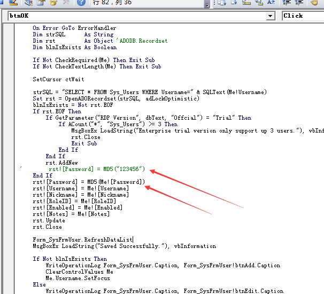This screenshot has width=324, height=294.
Task: Open VBA Help question mark icon
Action: coord(81,2)
